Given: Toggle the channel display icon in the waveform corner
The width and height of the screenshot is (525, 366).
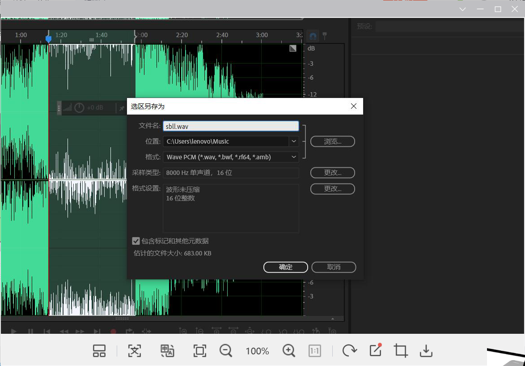Looking at the screenshot, I should [x=293, y=48].
